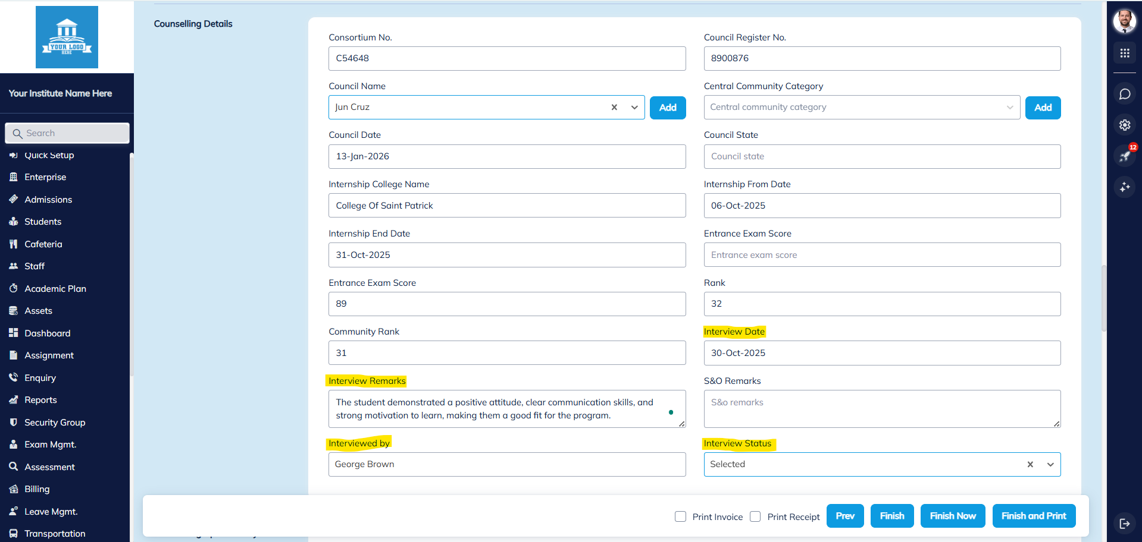1142x542 pixels.
Task: Expand the Council Name dropdown arrow
Action: pyautogui.click(x=634, y=108)
